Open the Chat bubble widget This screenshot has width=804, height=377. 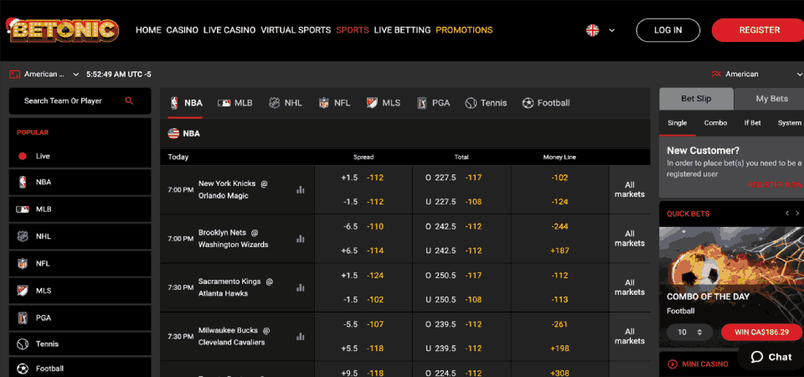(x=770, y=357)
